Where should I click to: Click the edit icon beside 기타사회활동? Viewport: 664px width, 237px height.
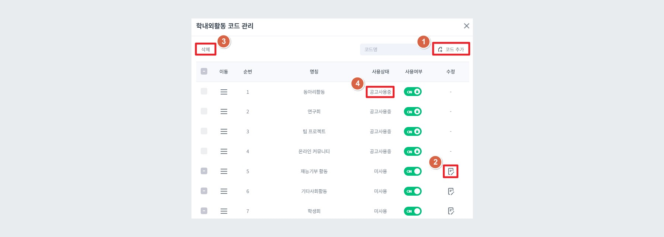tap(450, 191)
